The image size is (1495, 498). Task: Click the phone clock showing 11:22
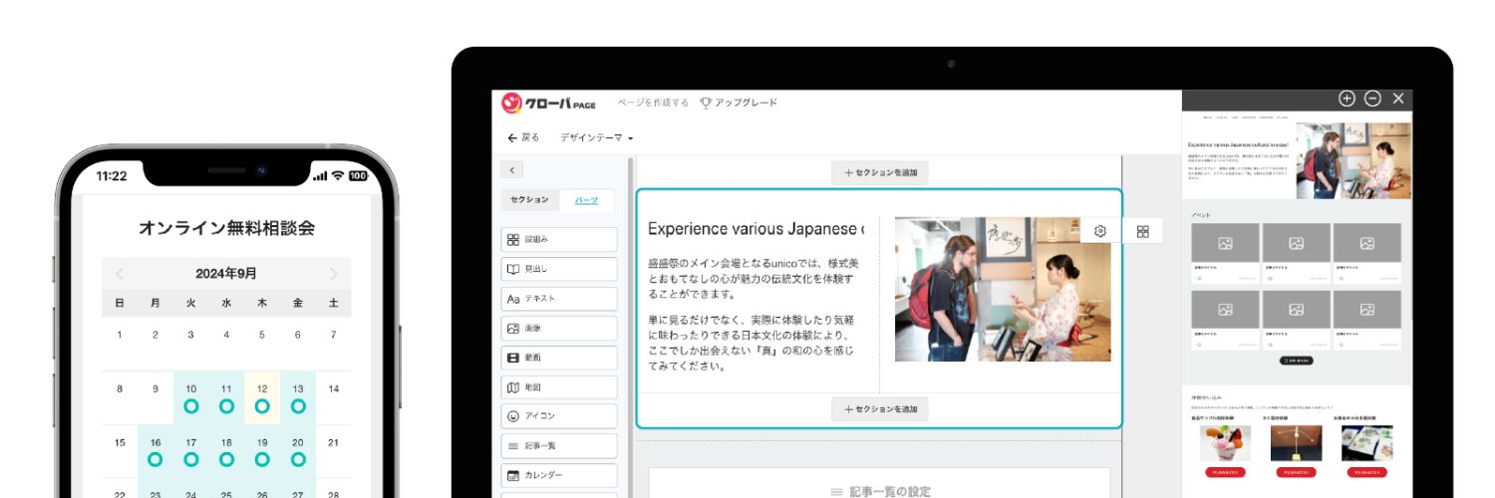pyautogui.click(x=112, y=176)
